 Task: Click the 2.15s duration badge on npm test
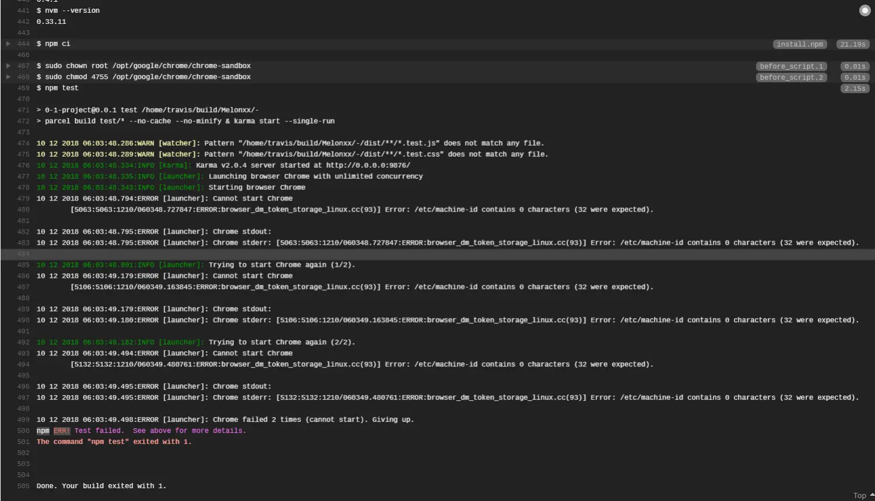click(855, 89)
